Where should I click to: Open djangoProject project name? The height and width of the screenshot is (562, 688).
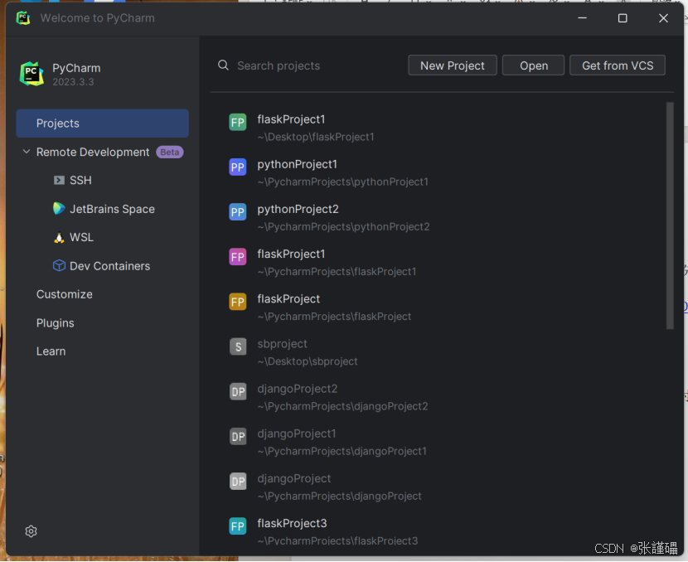(294, 478)
